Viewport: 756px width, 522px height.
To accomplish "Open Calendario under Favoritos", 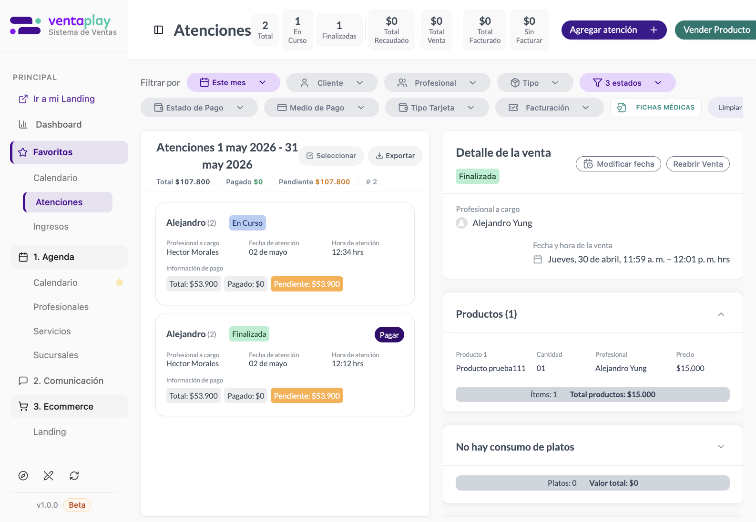I will pos(55,178).
